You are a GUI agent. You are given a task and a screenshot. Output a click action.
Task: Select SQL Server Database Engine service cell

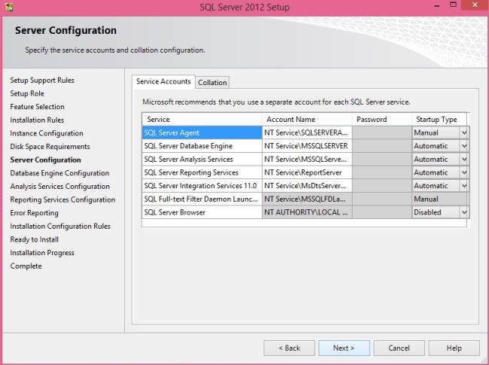(202, 146)
